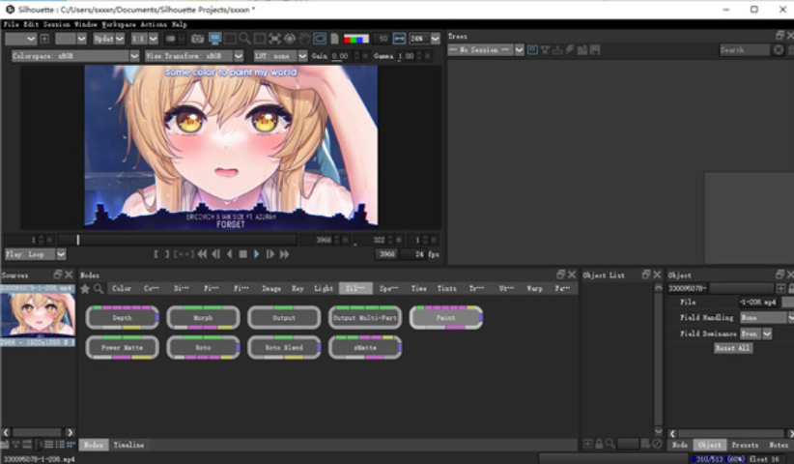The height and width of the screenshot is (464, 794).
Task: Click the Reset All button
Action: point(732,348)
